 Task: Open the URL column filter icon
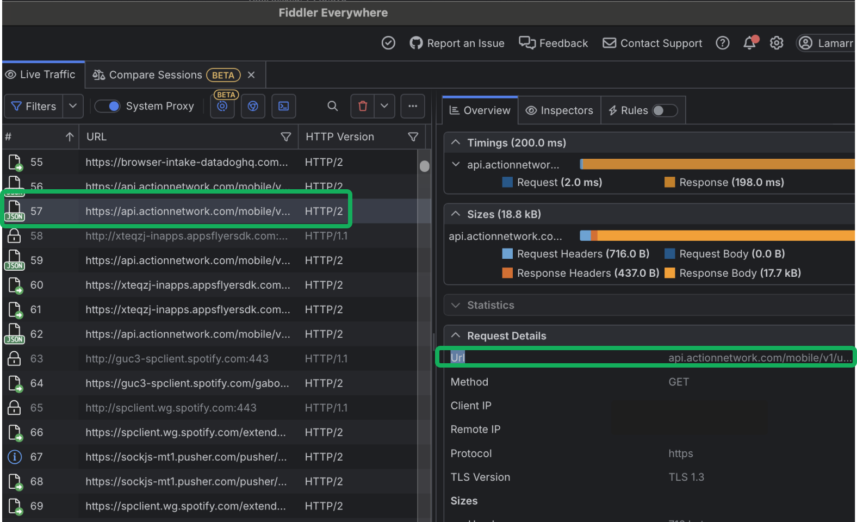tap(285, 137)
